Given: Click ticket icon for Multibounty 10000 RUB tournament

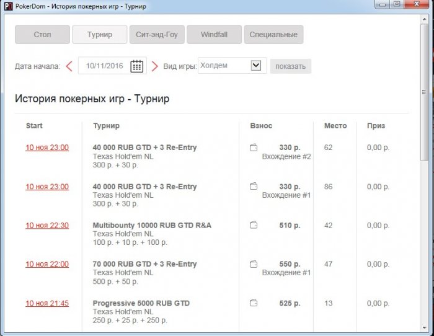Looking at the screenshot, I should 254,226.
